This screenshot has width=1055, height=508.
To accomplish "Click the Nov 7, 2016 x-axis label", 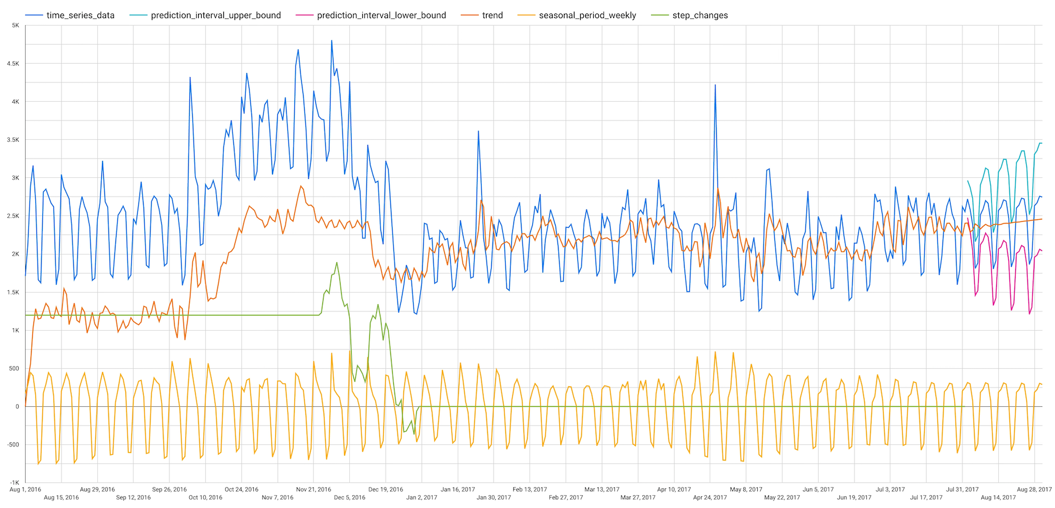I will pyautogui.click(x=278, y=497).
